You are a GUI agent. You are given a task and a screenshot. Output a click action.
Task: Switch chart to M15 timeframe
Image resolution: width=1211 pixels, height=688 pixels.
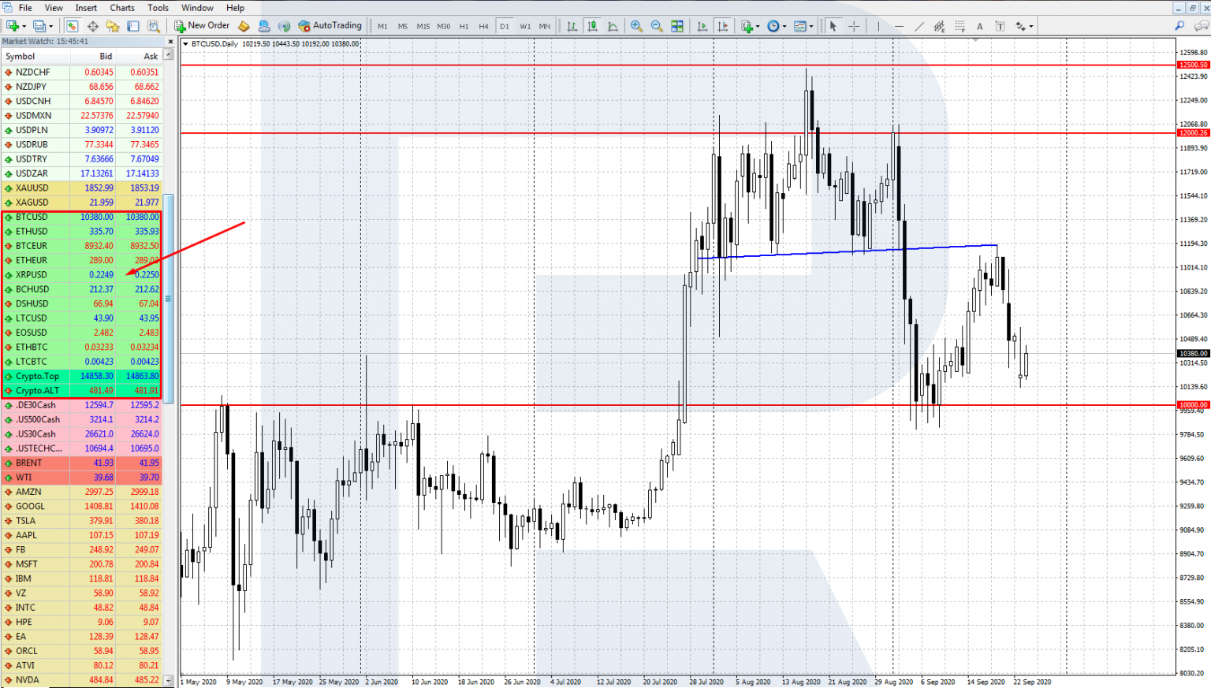tap(423, 26)
